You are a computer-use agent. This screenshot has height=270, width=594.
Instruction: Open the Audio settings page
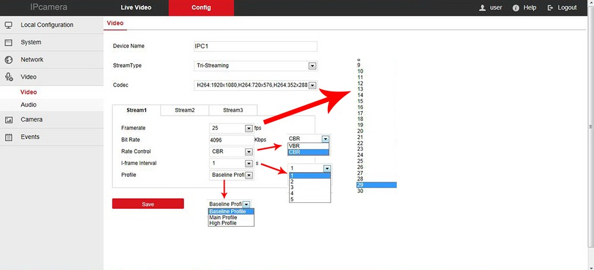point(29,104)
